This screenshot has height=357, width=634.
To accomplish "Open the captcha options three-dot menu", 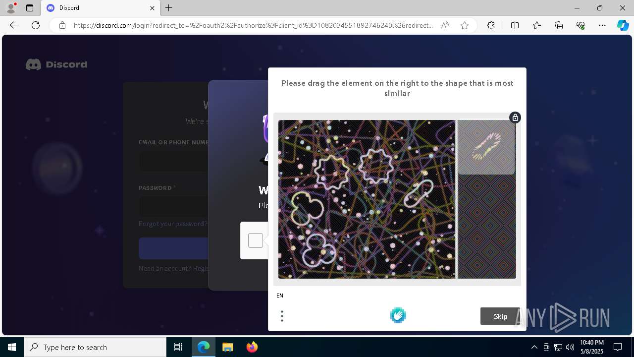I will click(x=282, y=316).
